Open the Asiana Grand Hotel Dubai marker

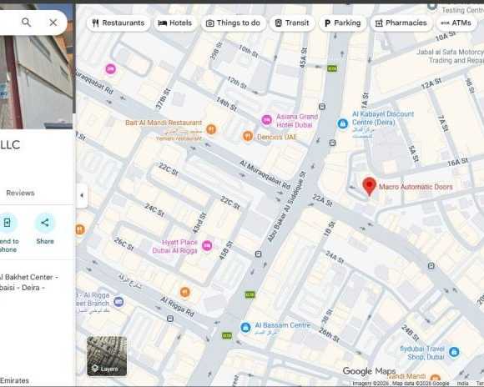[267, 119]
